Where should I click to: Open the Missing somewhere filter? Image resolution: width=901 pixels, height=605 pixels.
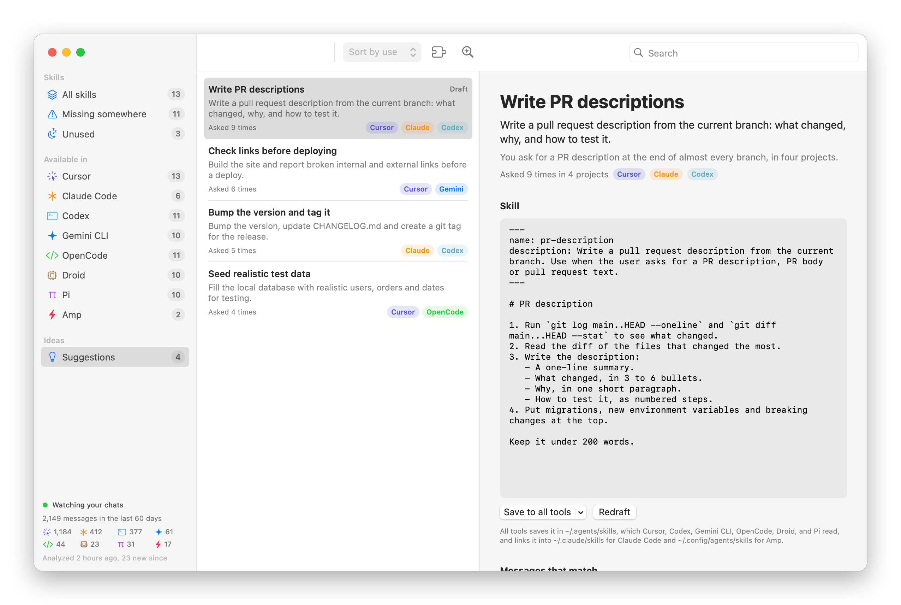(115, 114)
